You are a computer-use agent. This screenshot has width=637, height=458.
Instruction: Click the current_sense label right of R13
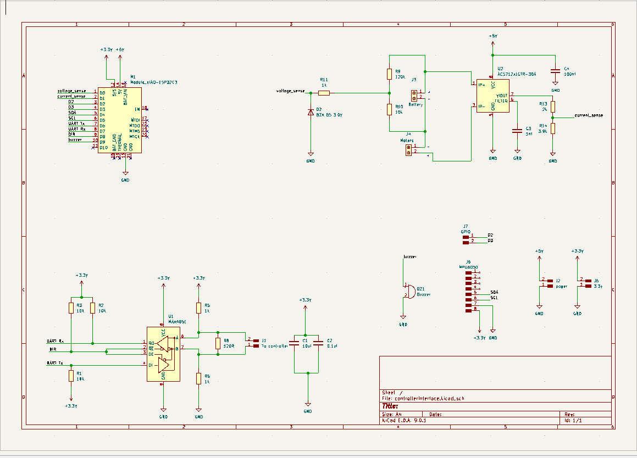pos(589,115)
